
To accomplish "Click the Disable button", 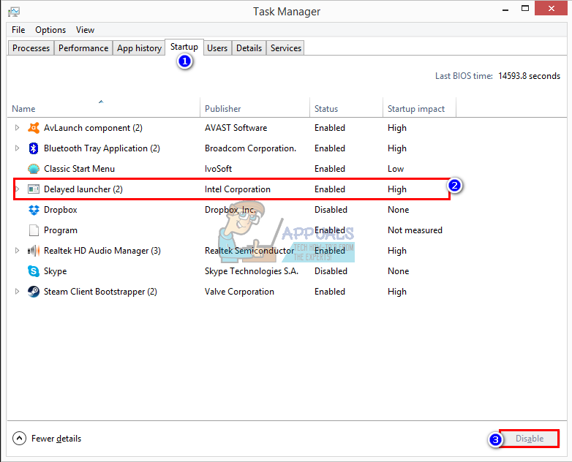I will click(530, 439).
